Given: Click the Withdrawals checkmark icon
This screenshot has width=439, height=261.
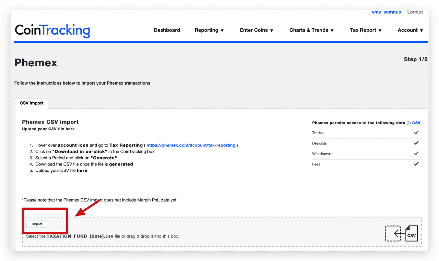Looking at the screenshot, I should 416,153.
